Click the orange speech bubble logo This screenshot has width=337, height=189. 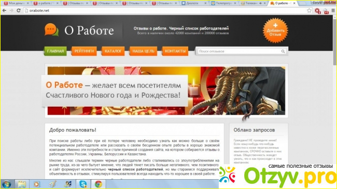tap(51, 30)
